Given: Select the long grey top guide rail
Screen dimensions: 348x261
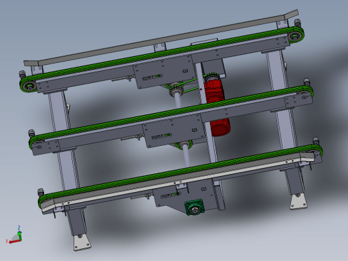Looking at the screenshot, I should (x=161, y=38).
